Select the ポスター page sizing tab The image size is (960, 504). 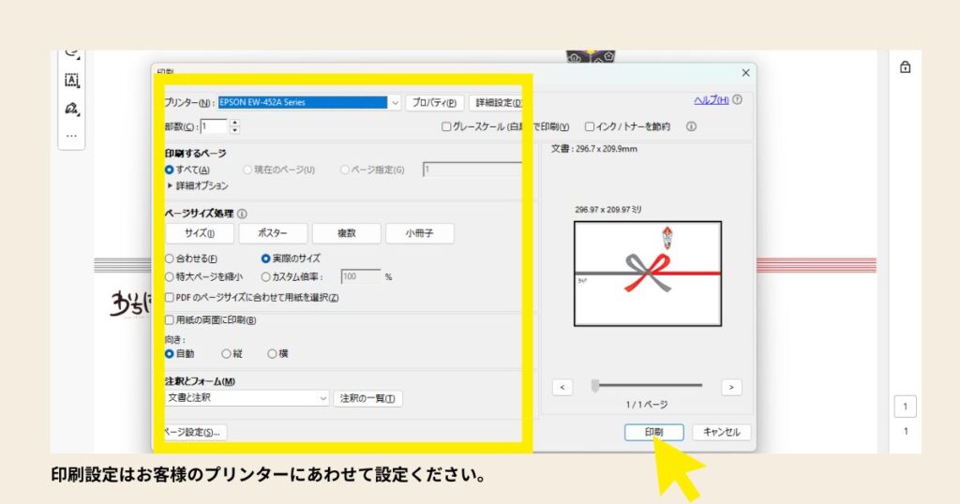pos(273,233)
